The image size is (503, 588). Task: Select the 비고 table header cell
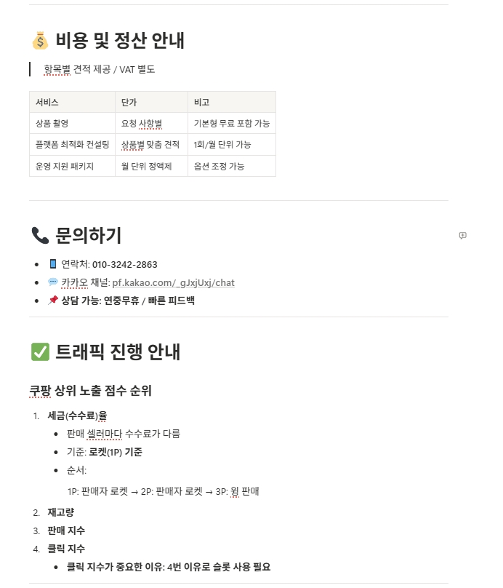coord(232,102)
